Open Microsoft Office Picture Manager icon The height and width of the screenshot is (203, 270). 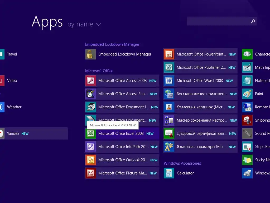91,173
